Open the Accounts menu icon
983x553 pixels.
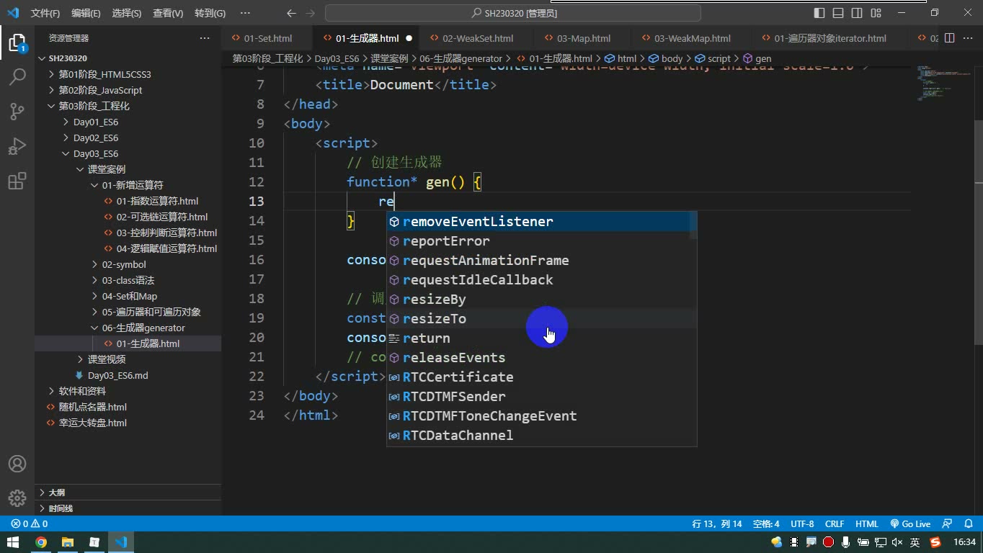click(x=17, y=464)
